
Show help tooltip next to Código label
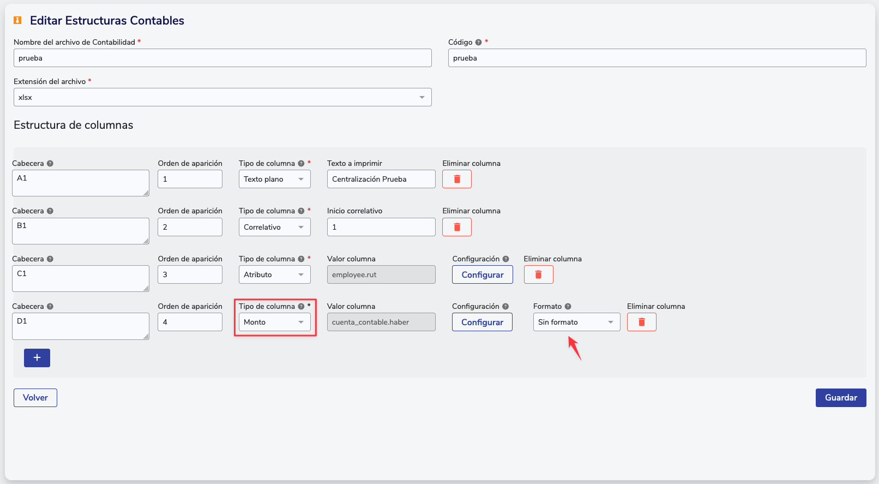(478, 42)
